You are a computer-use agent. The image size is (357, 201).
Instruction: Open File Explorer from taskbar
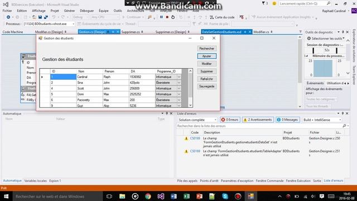pos(122,196)
